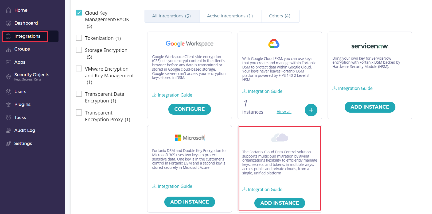Select the Others tab
Screen dimensions: 432x214
[x=279, y=16]
